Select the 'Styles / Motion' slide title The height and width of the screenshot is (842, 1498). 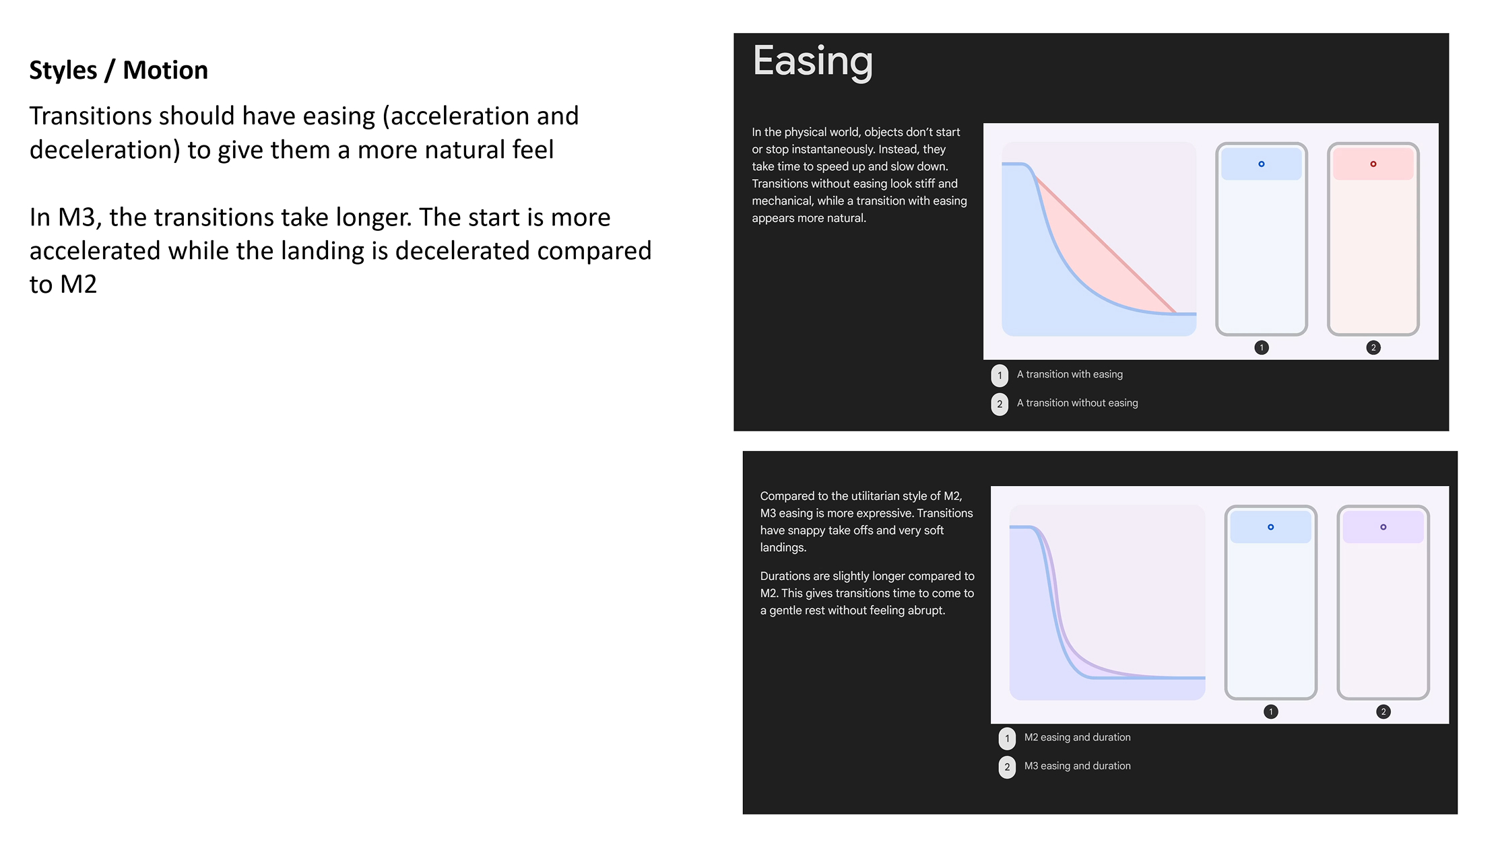[x=119, y=70]
